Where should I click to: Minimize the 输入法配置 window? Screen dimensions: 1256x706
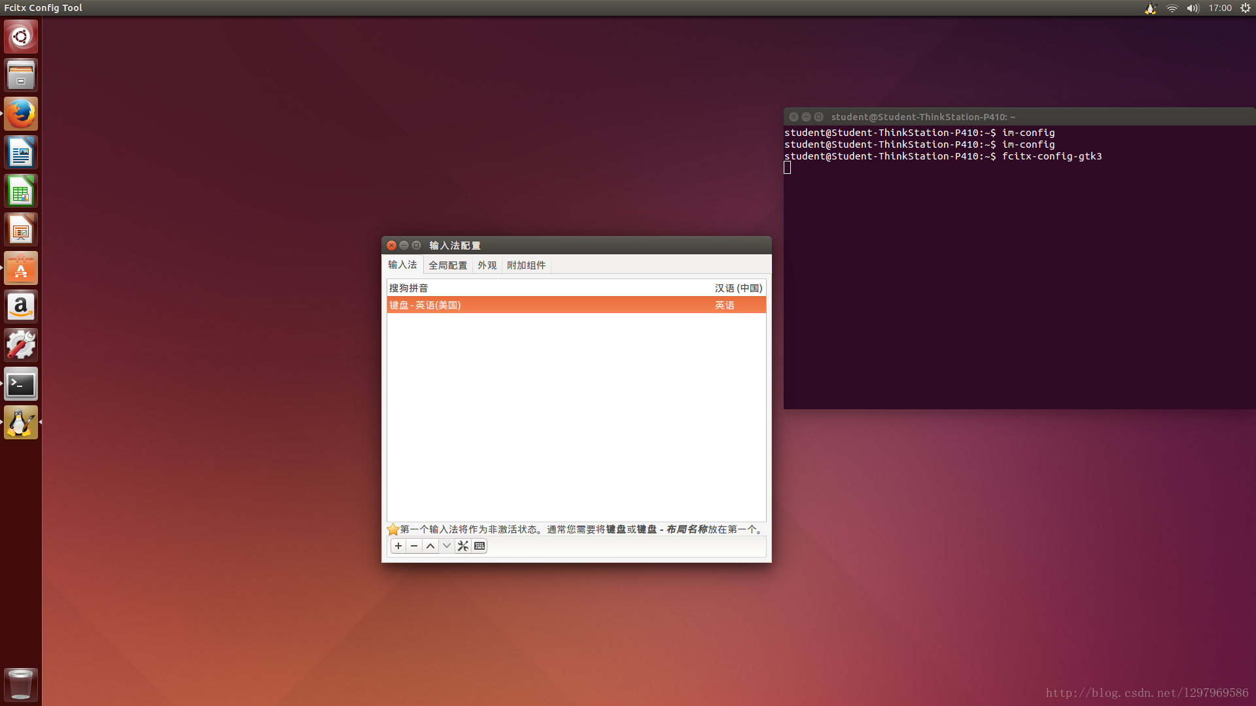(404, 246)
